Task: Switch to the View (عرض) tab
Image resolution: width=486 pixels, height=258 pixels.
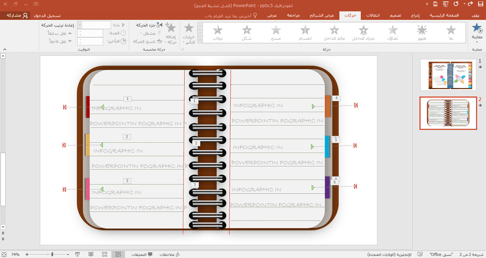Action: point(272,16)
